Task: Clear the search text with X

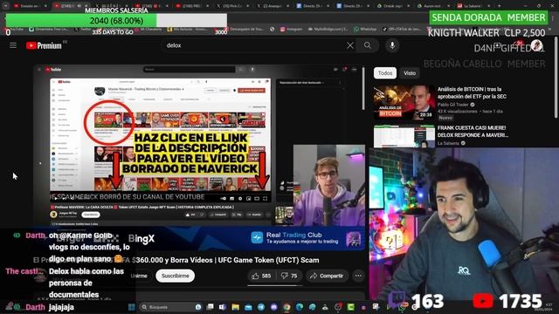Action: pyautogui.click(x=350, y=45)
